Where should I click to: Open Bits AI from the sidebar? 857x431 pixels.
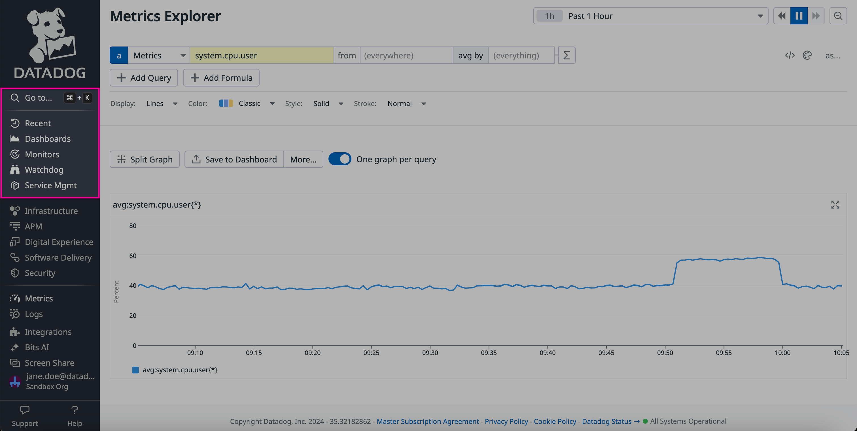[37, 347]
